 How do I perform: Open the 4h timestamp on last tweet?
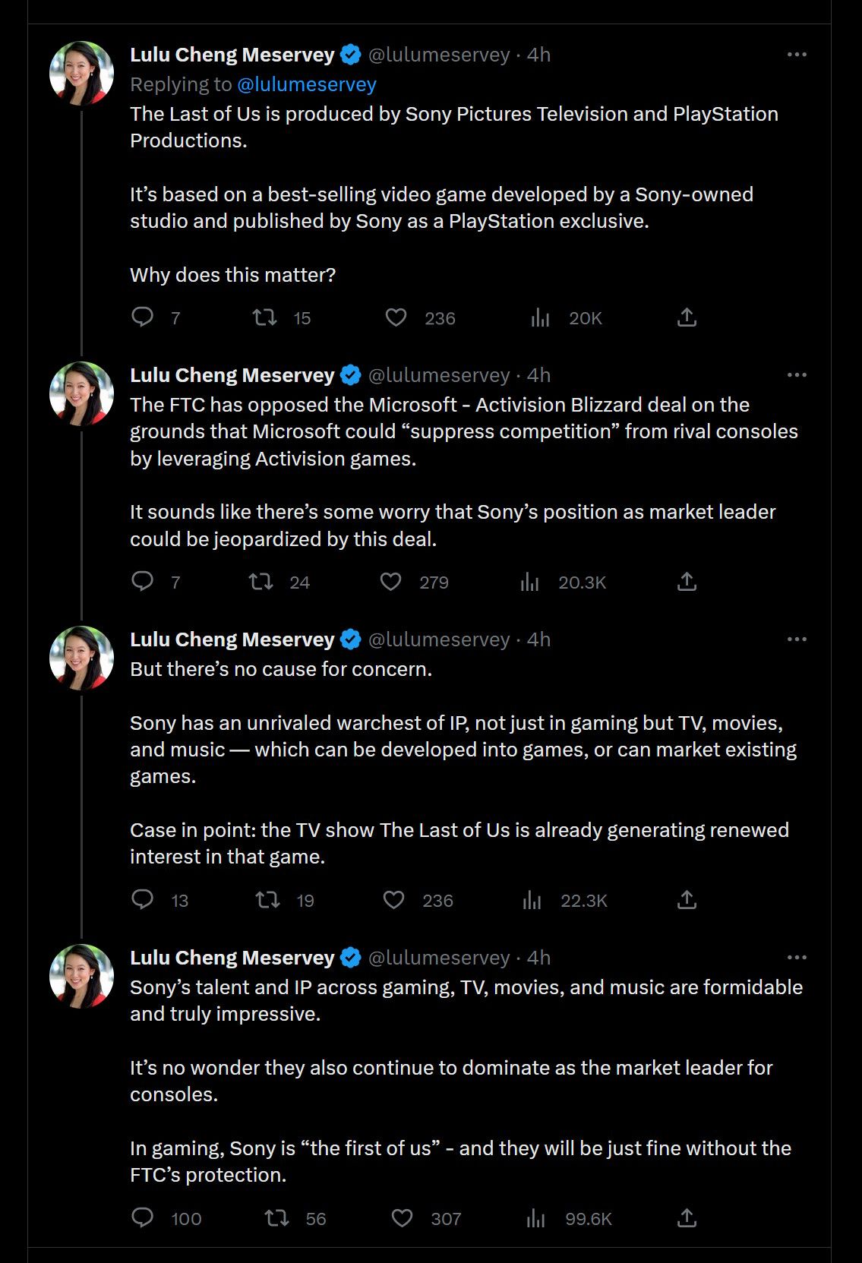point(538,958)
